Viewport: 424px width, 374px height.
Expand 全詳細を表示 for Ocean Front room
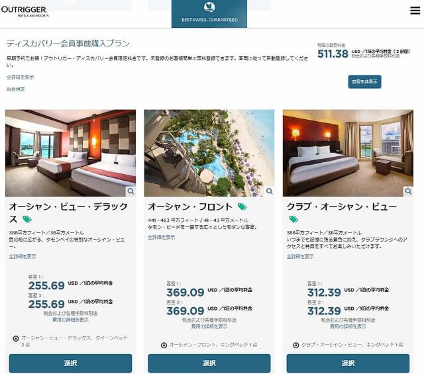click(162, 237)
